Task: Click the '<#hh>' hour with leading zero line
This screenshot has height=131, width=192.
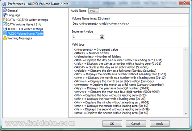Action: coord(110,99)
